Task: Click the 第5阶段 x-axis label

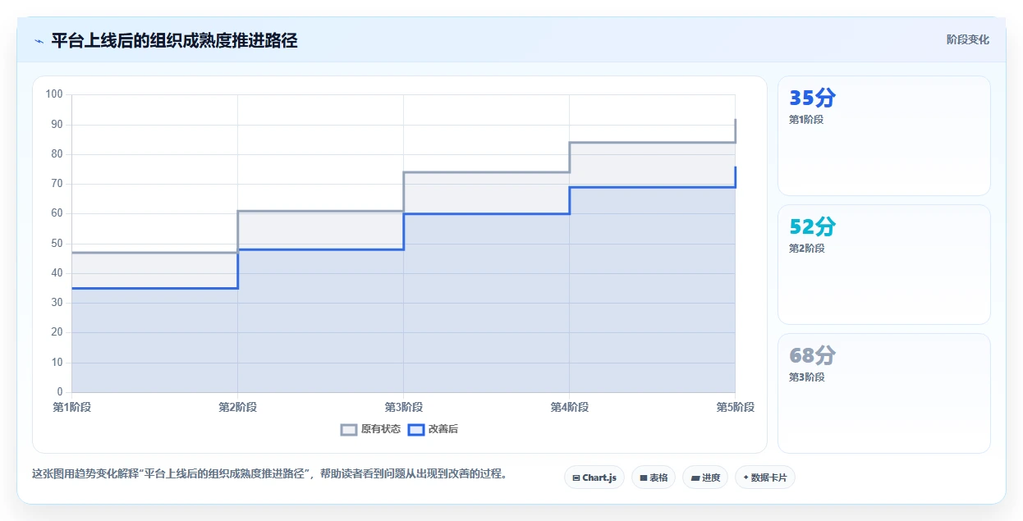Action: 736,407
